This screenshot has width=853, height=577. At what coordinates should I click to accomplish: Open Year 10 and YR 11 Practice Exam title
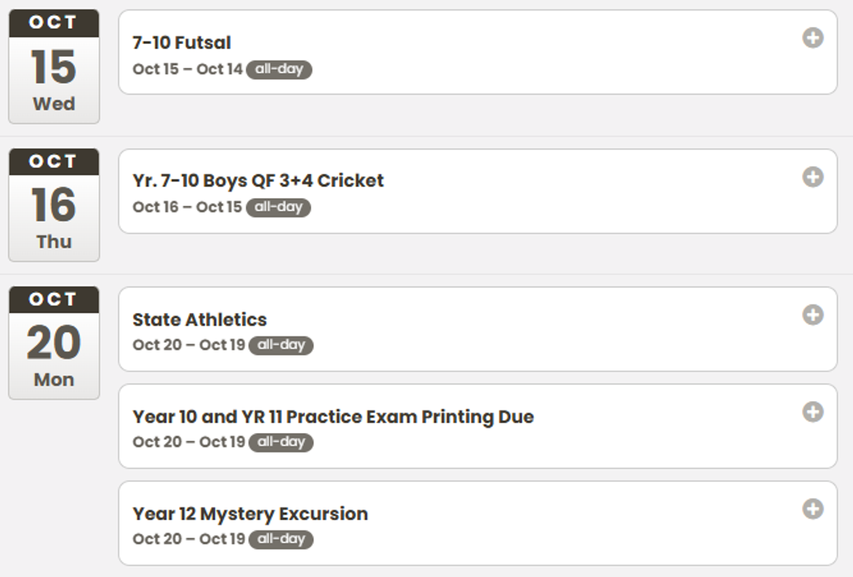tap(333, 417)
